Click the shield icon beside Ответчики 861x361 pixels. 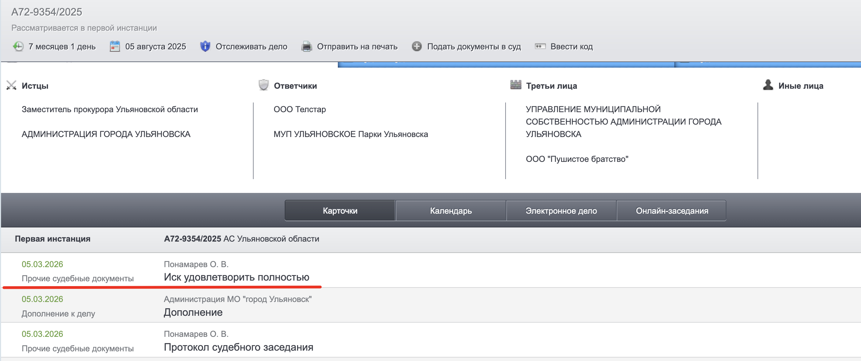[x=264, y=85]
